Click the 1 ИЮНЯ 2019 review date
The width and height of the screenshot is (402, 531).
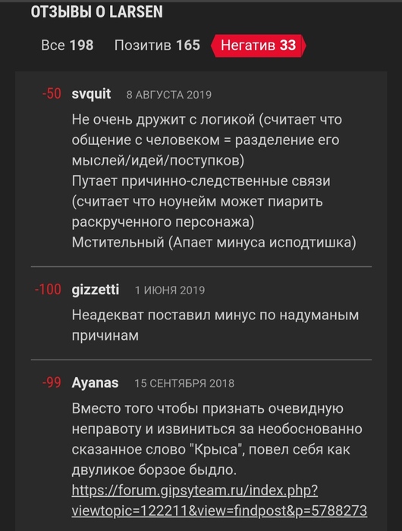170,291
